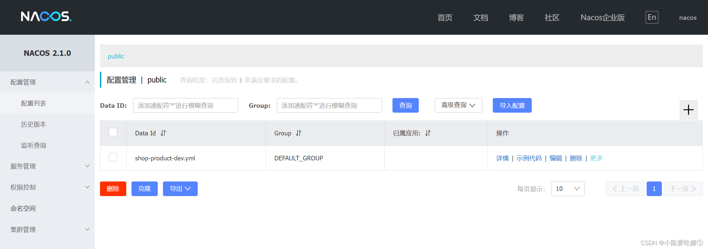Check the box for shop-product-dev.yml row
This screenshot has width=708, height=249.
tap(113, 157)
